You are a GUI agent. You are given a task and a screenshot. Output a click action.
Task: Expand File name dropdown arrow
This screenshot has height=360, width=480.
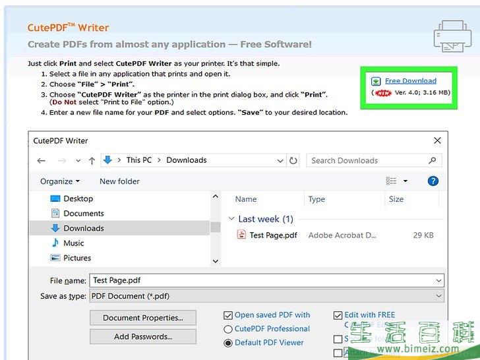(x=438, y=280)
